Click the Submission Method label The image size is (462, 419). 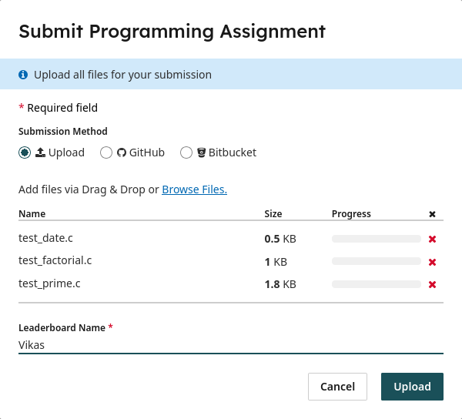(x=63, y=131)
